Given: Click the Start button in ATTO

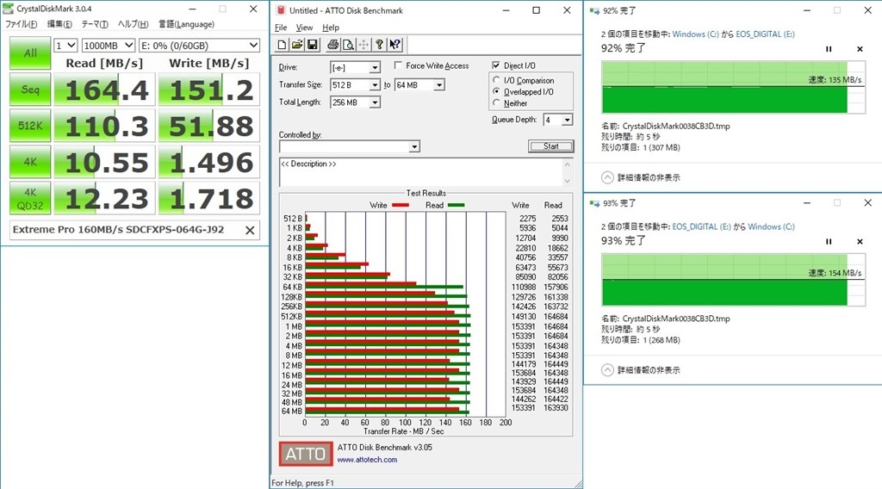Looking at the screenshot, I should 550,146.
